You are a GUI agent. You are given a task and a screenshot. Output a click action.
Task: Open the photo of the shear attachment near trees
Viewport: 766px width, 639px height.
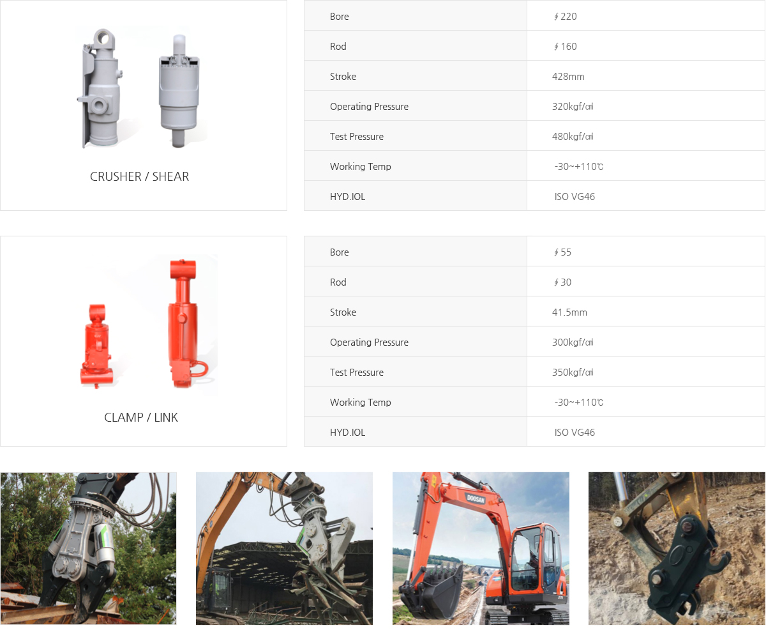click(x=88, y=548)
